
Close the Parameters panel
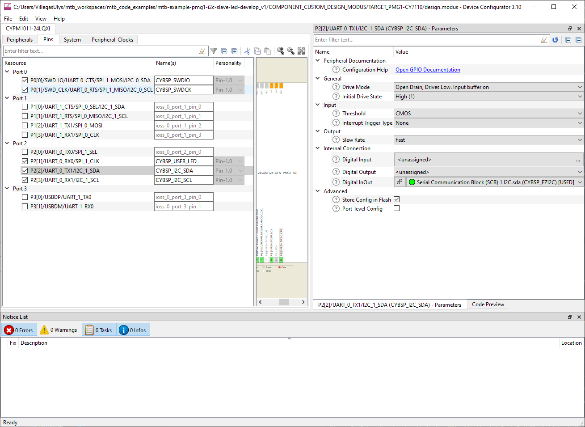(579, 29)
